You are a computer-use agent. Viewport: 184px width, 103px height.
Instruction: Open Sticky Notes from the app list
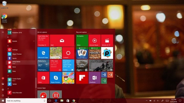pos(20,63)
